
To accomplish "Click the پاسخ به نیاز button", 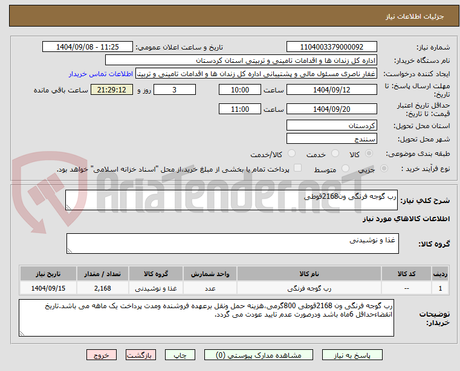I will [352, 355].
